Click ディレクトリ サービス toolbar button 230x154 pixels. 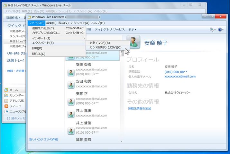coord(110,29)
